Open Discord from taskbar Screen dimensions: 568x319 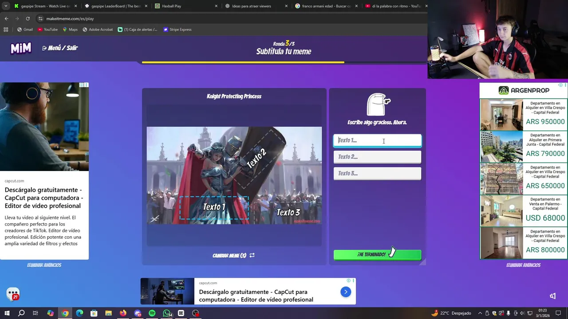[138, 313]
